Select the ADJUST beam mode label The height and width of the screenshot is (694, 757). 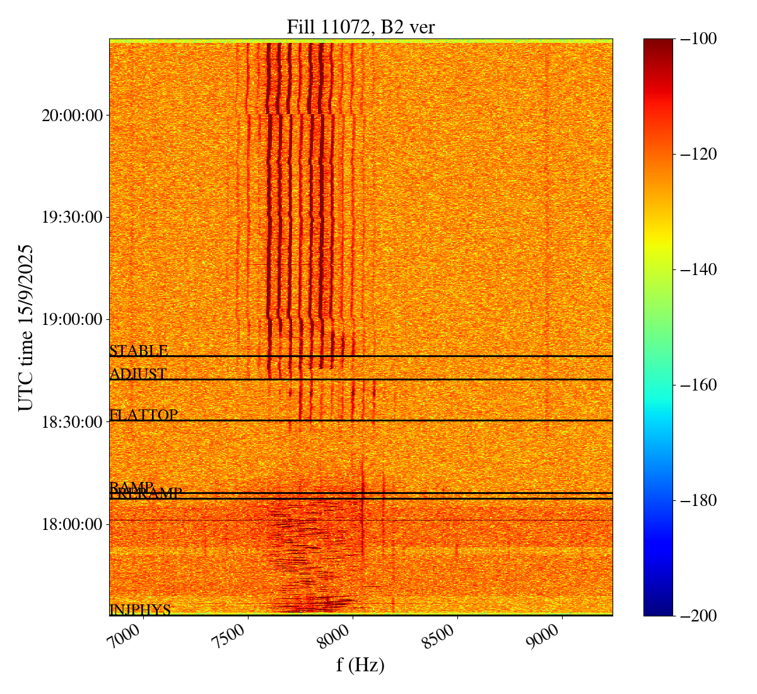pyautogui.click(x=138, y=374)
